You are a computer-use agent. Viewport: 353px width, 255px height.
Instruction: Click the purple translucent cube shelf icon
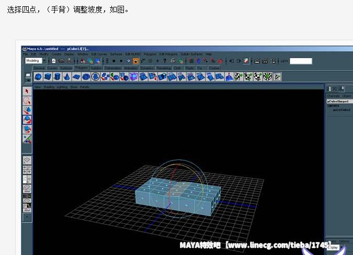coord(134,77)
